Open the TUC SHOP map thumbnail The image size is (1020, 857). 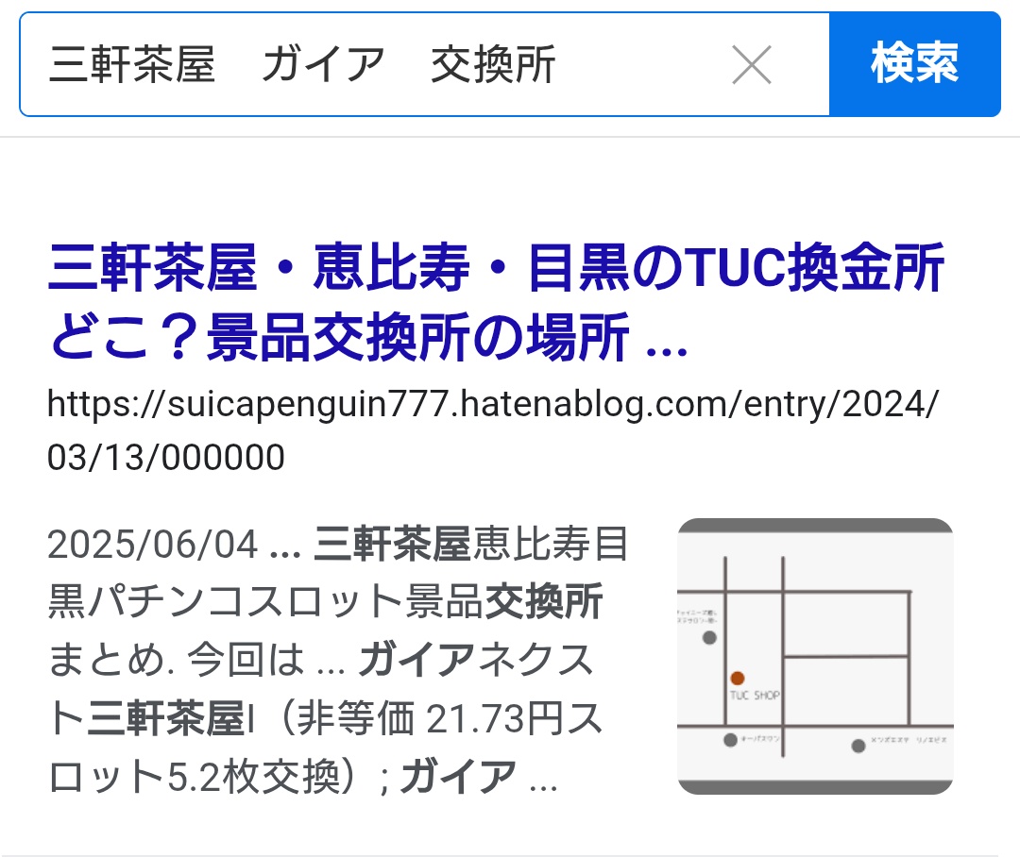[x=815, y=656]
